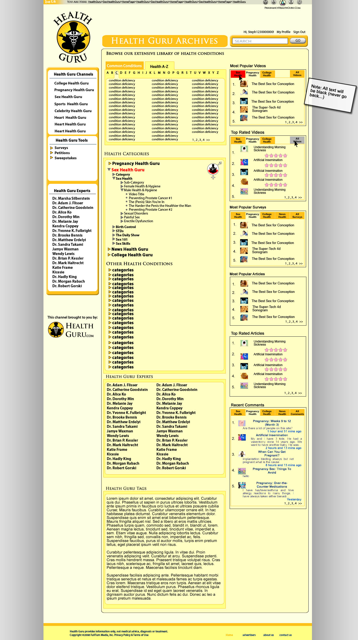Select College Health tab in Recent Comments
Viewport: 358px width, 640px height.
coord(267,413)
